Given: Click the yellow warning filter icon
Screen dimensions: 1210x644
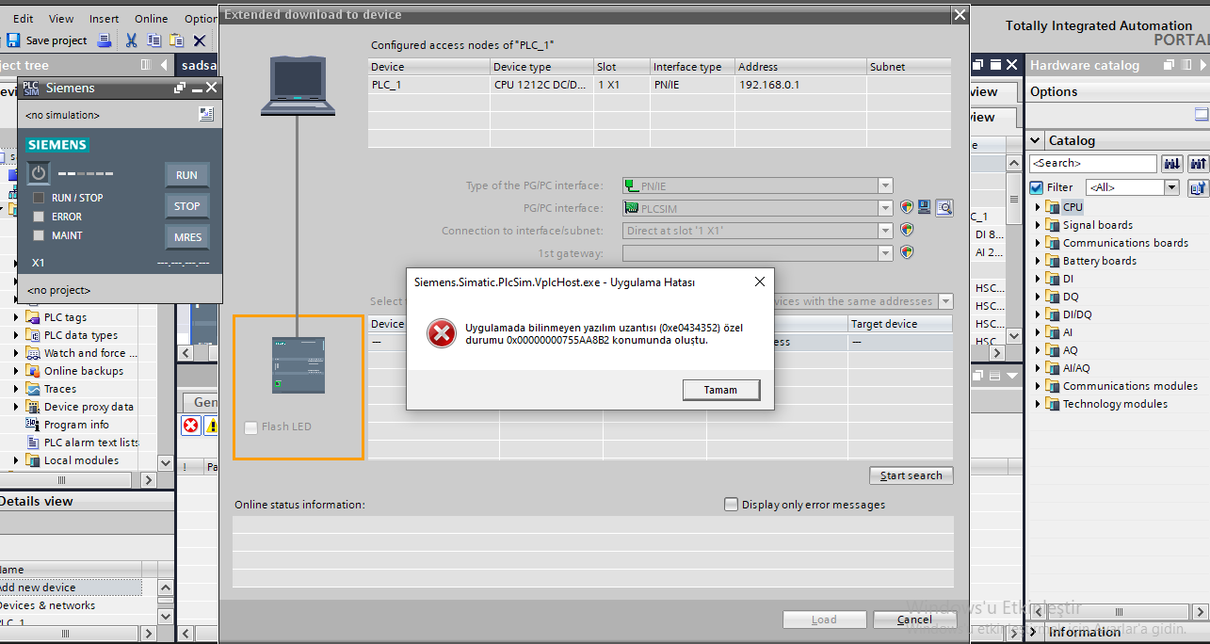Looking at the screenshot, I should pos(212,426).
